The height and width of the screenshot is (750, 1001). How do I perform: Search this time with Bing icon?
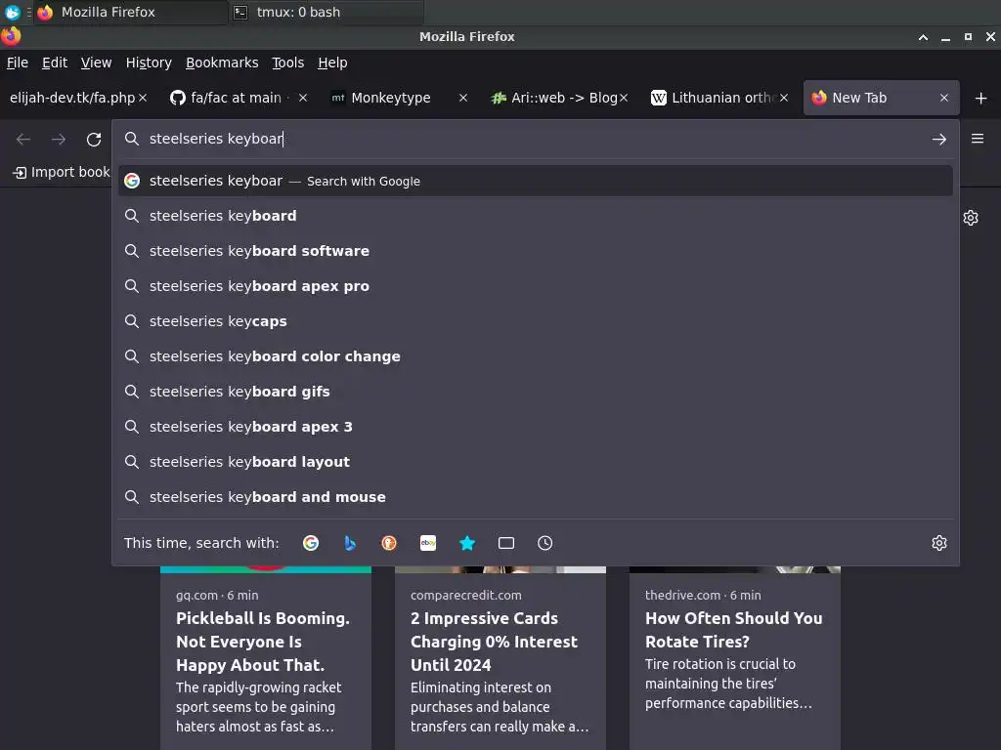pyautogui.click(x=350, y=543)
